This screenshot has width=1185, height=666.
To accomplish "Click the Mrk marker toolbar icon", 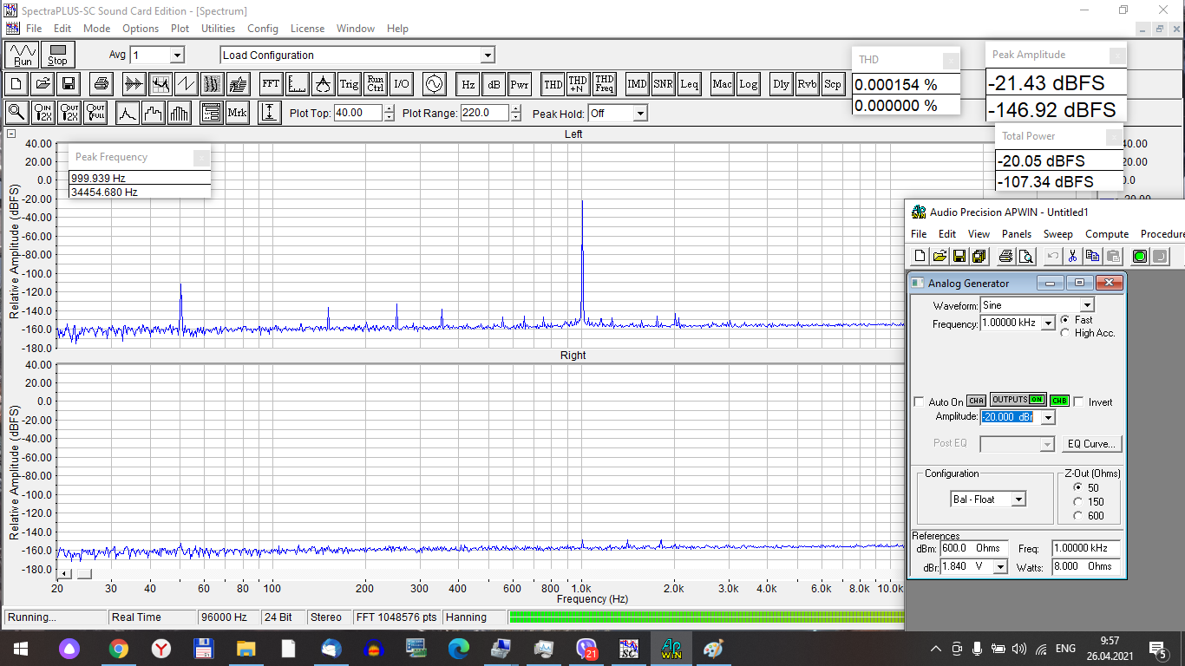I will pos(237,113).
